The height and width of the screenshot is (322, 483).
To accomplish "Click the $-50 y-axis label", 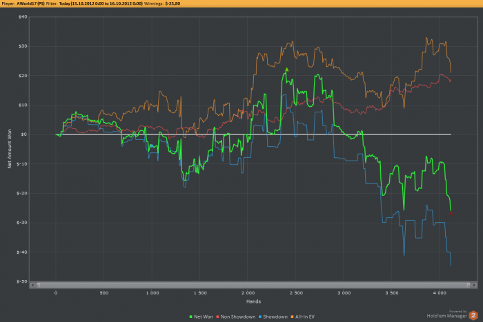I will coord(22,281).
